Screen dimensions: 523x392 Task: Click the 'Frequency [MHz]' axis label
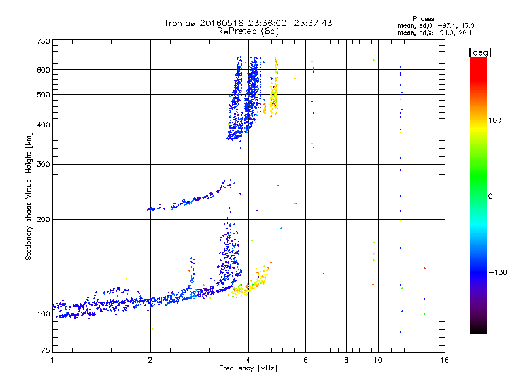pyautogui.click(x=248, y=368)
